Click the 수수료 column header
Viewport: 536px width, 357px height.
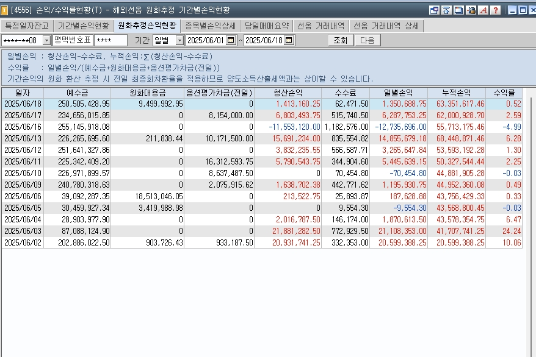click(x=346, y=93)
